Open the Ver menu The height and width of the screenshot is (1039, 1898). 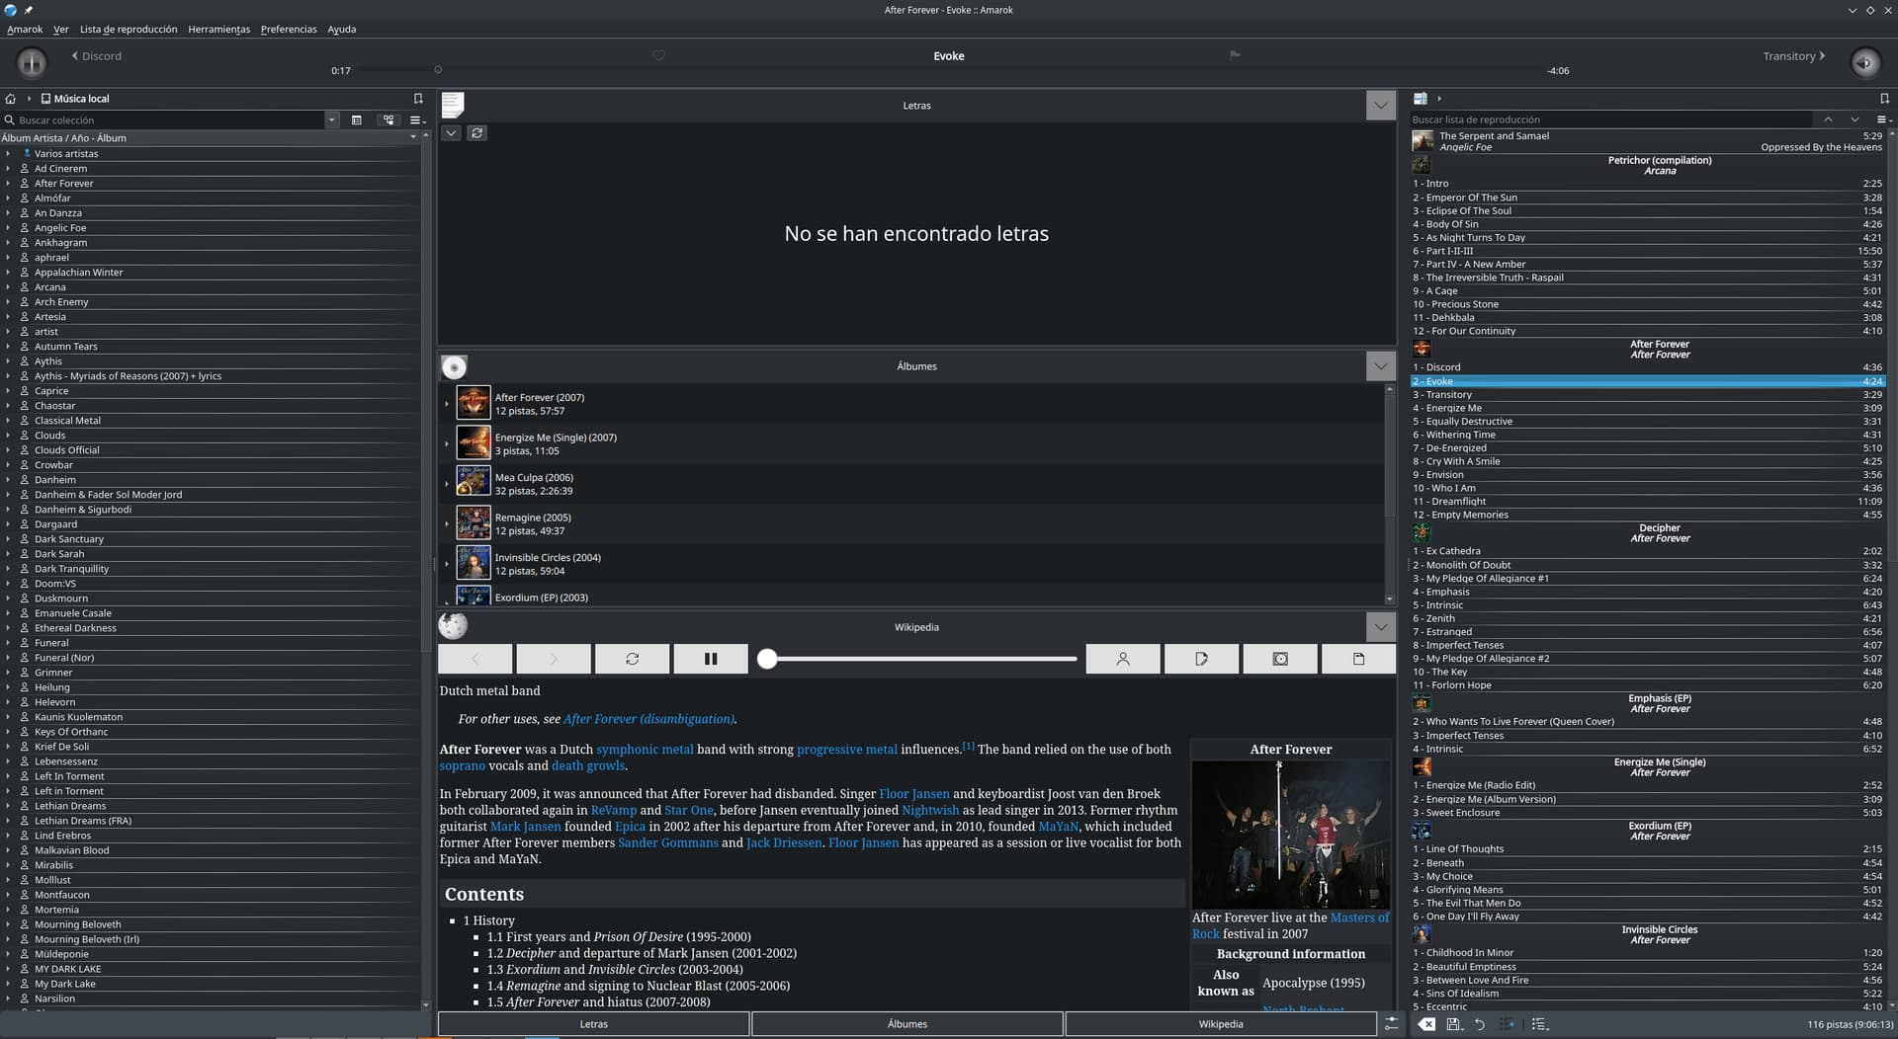point(61,30)
